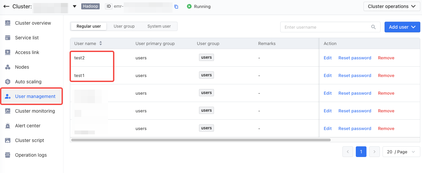Screen dimensions: 422x173
Task: Click the search magnifier icon
Action: tap(374, 27)
